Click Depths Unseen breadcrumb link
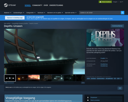This screenshot has width=128, height=102. tap(34, 23)
